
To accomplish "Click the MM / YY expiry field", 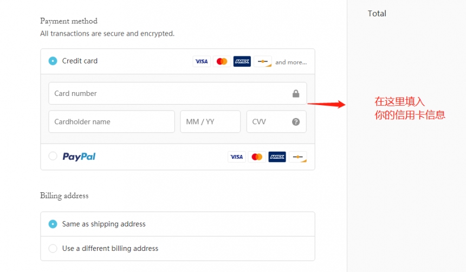I will click(x=210, y=122).
